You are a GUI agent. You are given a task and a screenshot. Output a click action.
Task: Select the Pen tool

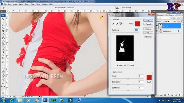[x=3, y=62]
